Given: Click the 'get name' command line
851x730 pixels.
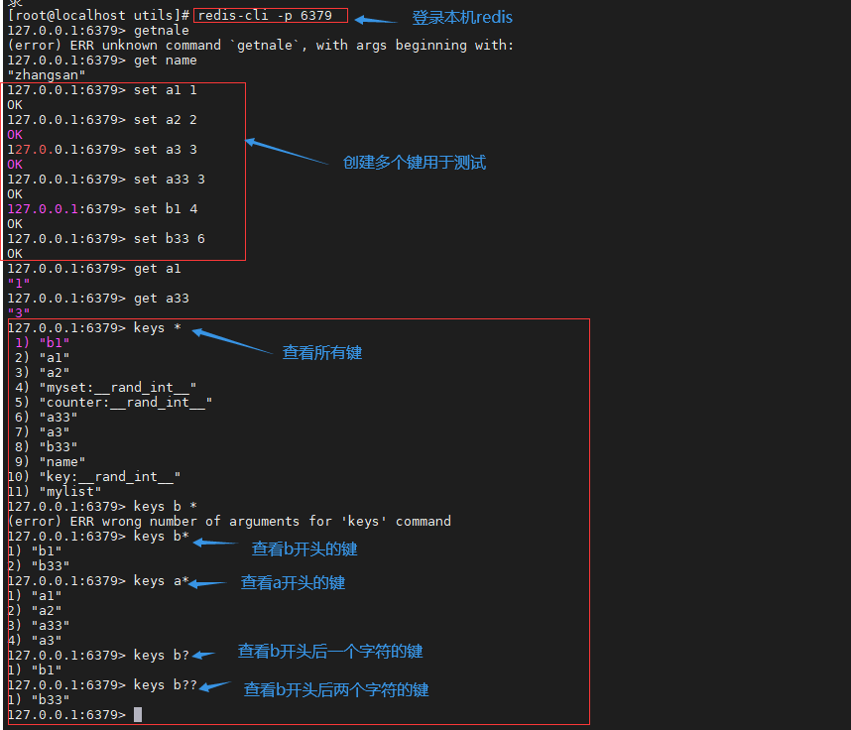Looking at the screenshot, I should [102, 61].
